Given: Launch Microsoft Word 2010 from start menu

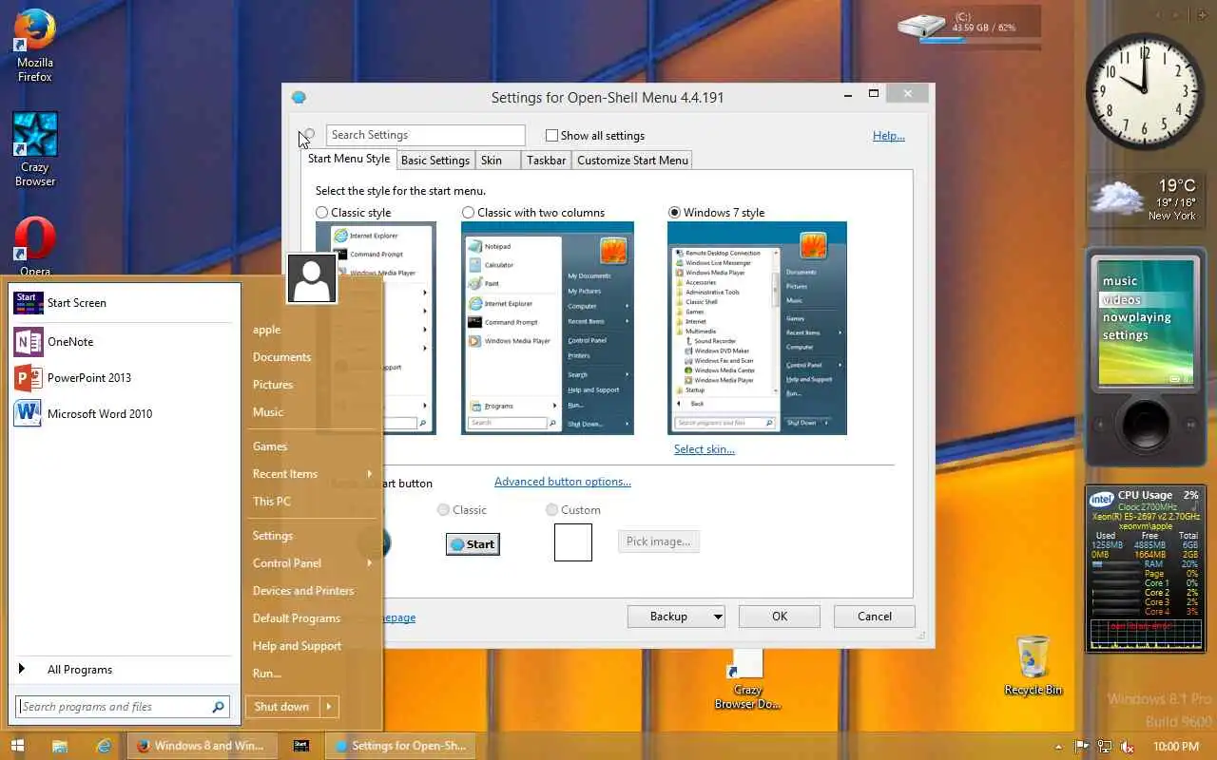Looking at the screenshot, I should (x=100, y=414).
